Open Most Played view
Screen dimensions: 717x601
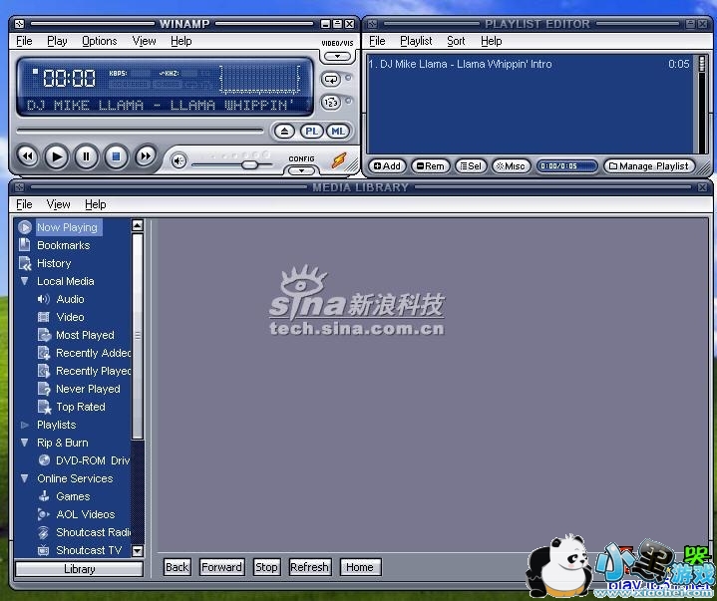[x=85, y=335]
